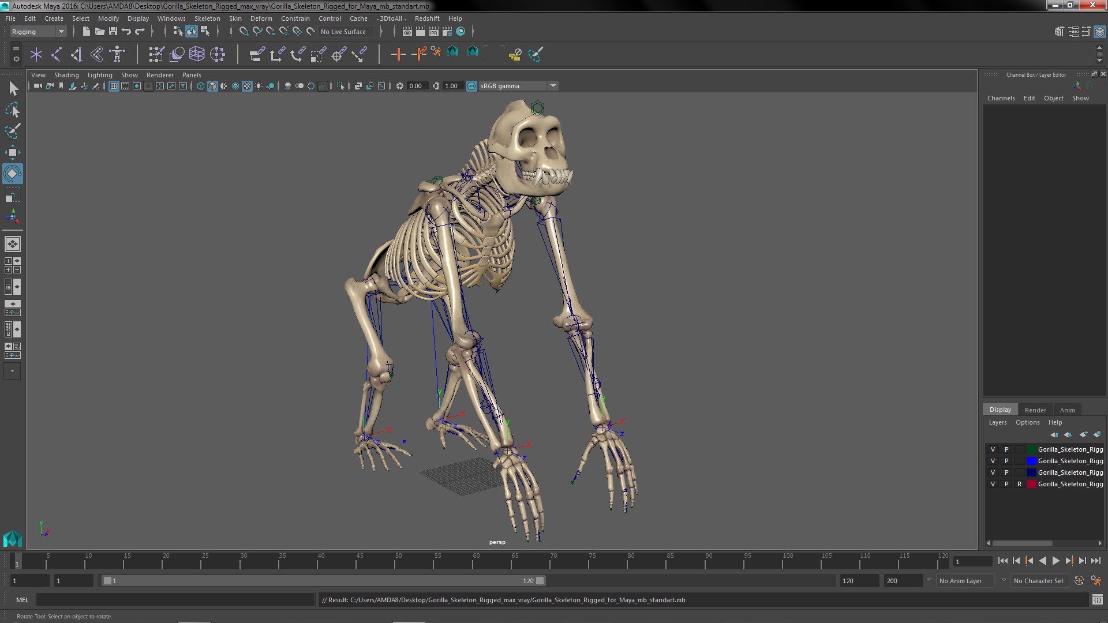The height and width of the screenshot is (623, 1108).
Task: Open the Render View clapperboard icon
Action: 407,31
